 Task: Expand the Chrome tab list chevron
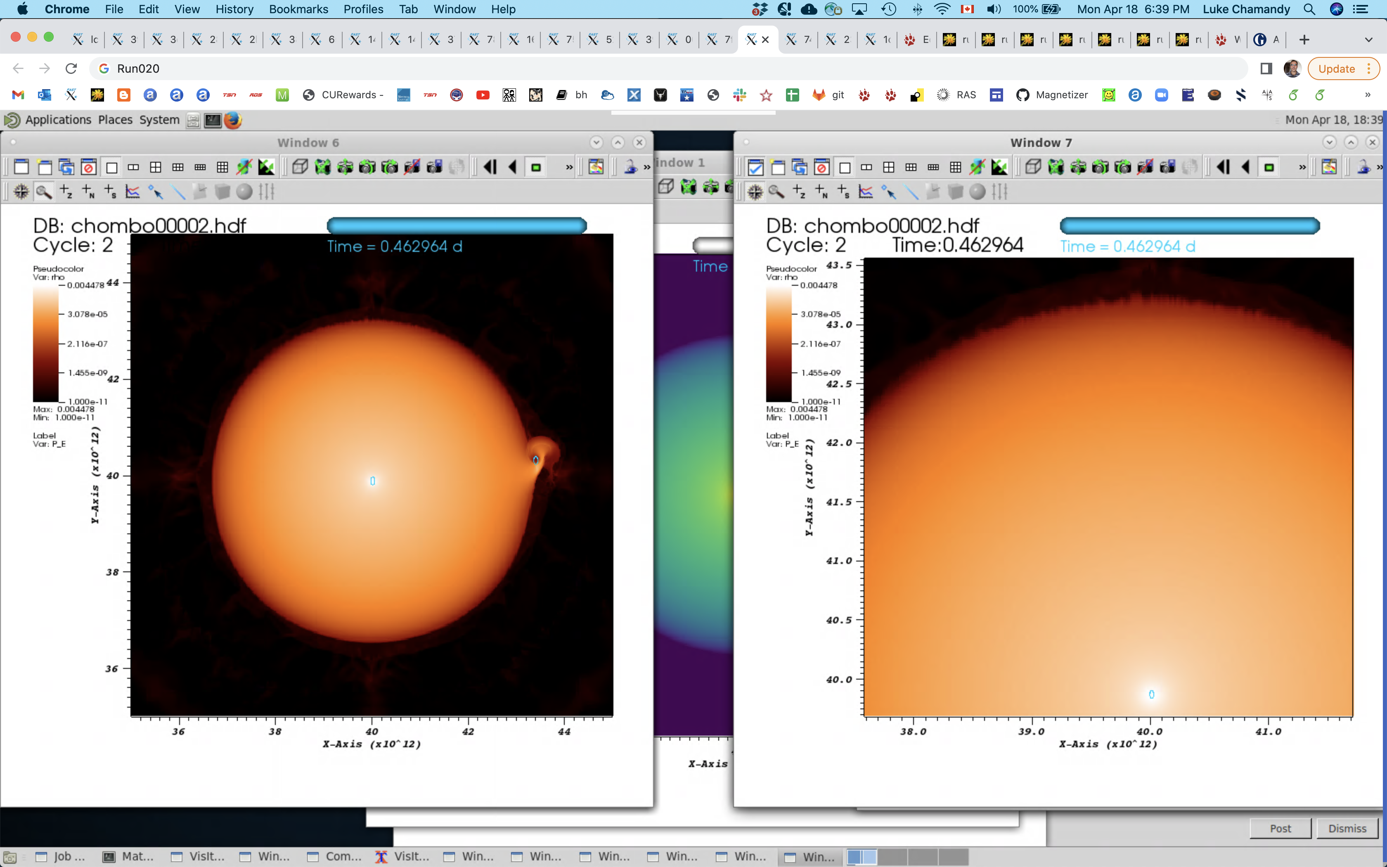(1369, 40)
